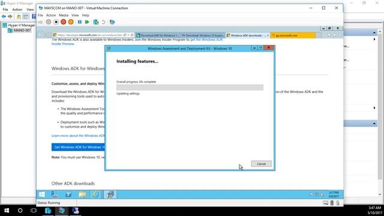
Task: Click the browser back button in VM
Action: pyautogui.click(x=41, y=35)
